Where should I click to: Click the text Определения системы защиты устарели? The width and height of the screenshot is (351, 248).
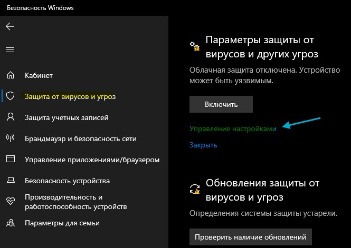click(x=263, y=213)
